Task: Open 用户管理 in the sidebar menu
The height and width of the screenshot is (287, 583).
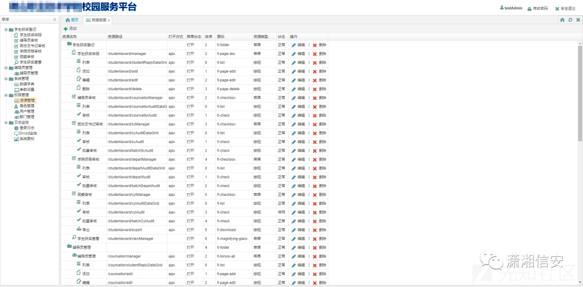Action: tap(27, 111)
